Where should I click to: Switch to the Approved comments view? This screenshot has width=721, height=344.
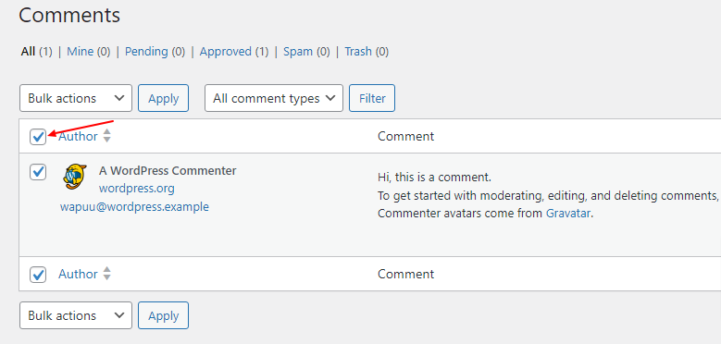pos(225,52)
